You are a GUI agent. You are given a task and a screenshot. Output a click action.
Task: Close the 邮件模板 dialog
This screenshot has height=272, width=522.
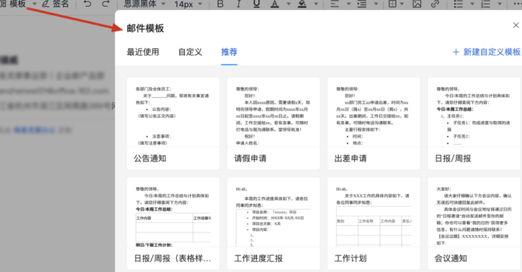(x=516, y=25)
